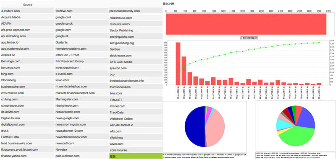Image resolution: width=336 pixels, height=159 pixels.
Task: Select stockhouse.com source cell
Action: point(136,56)
